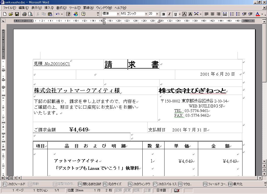Click the spelling and grammar status book icon
The width and height of the screenshot is (267, 194).
[x=177, y=190]
